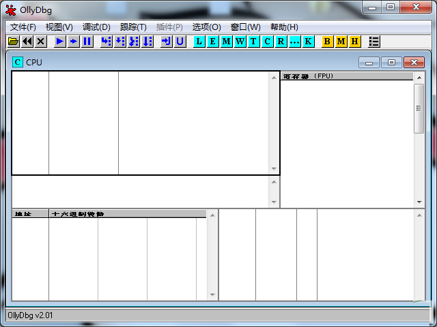Click the dump pane scroll down arrow

[x=212, y=295]
